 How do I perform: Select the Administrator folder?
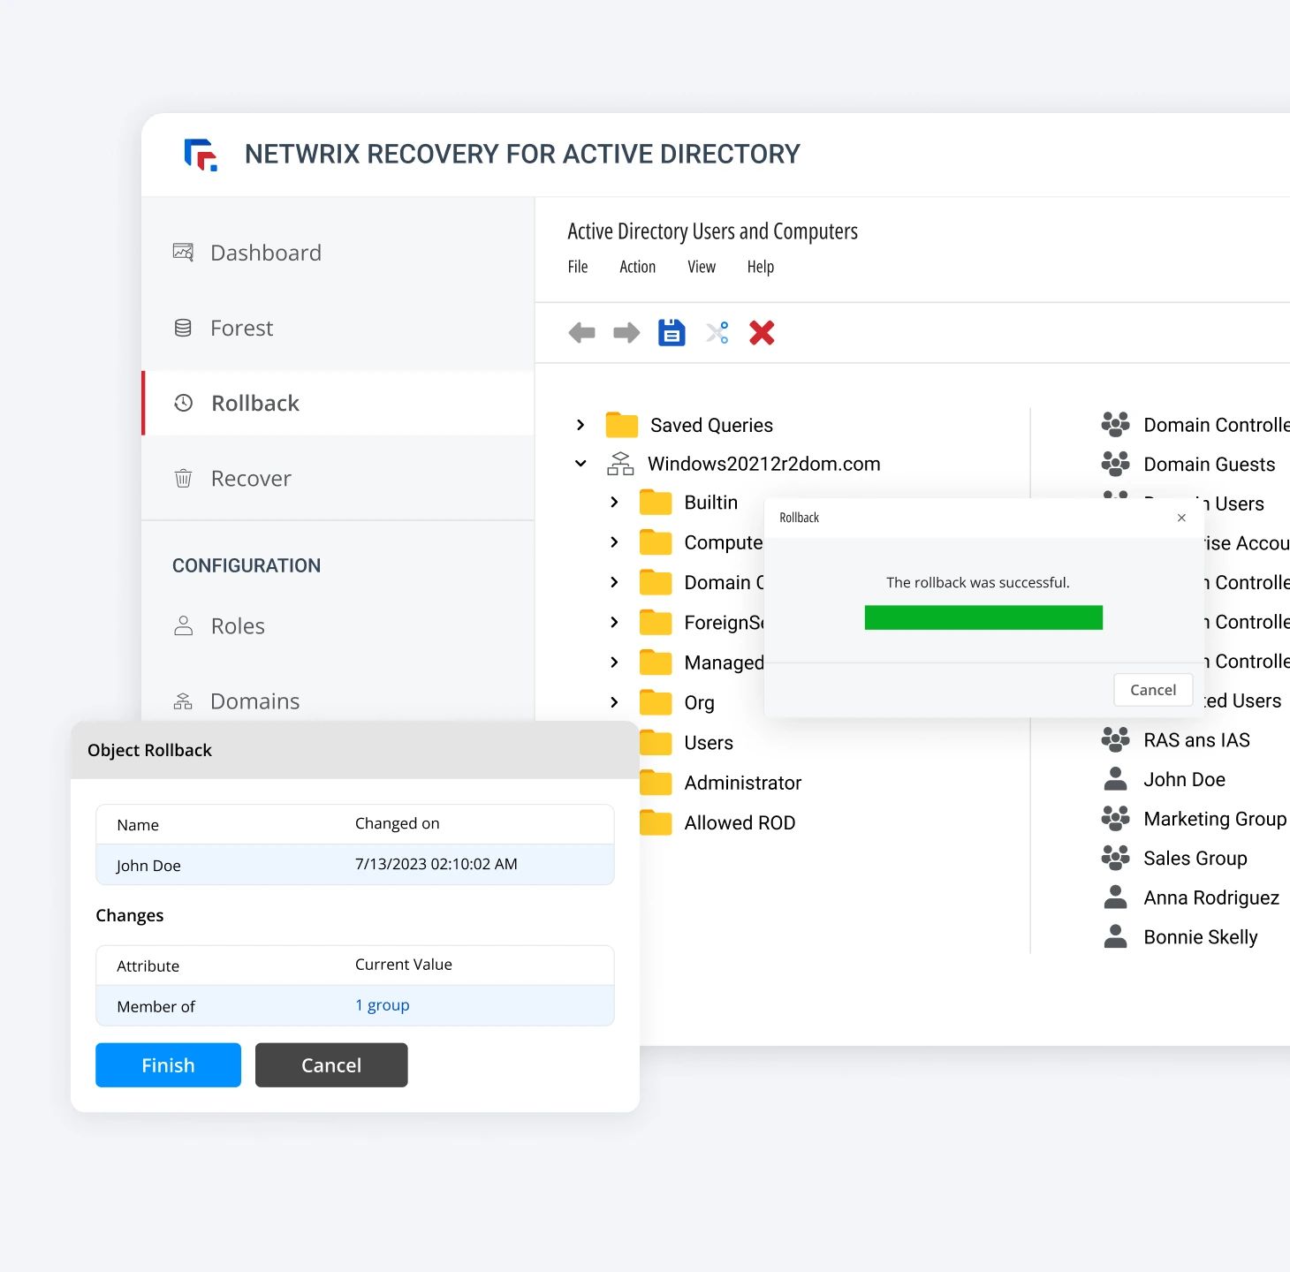(x=720, y=783)
